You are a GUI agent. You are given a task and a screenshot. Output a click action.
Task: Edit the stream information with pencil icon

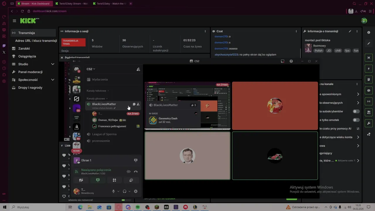(350, 31)
